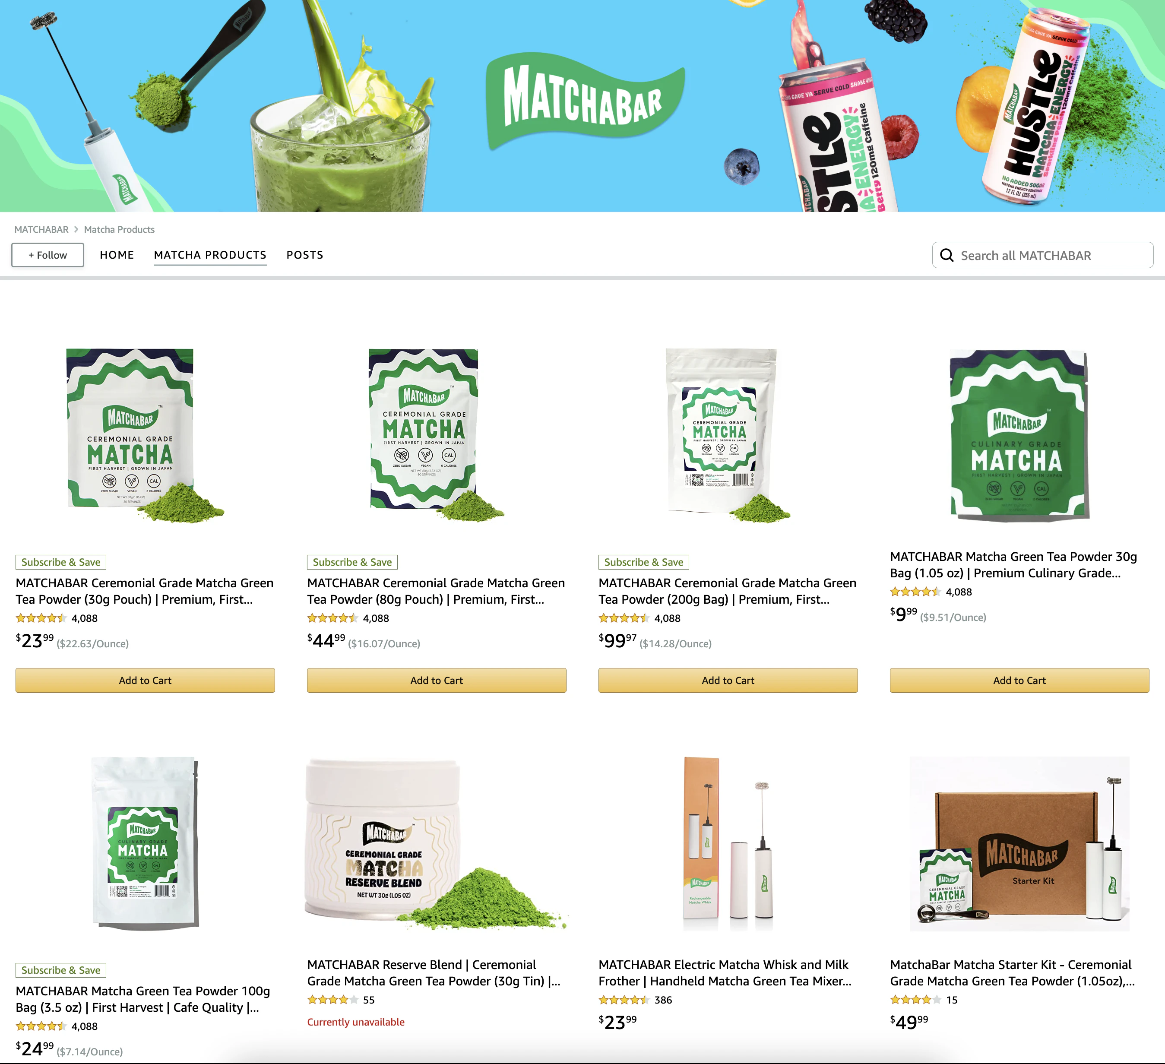Add 200g Bag matcha to cart
This screenshot has width=1165, height=1064.
[x=728, y=680]
